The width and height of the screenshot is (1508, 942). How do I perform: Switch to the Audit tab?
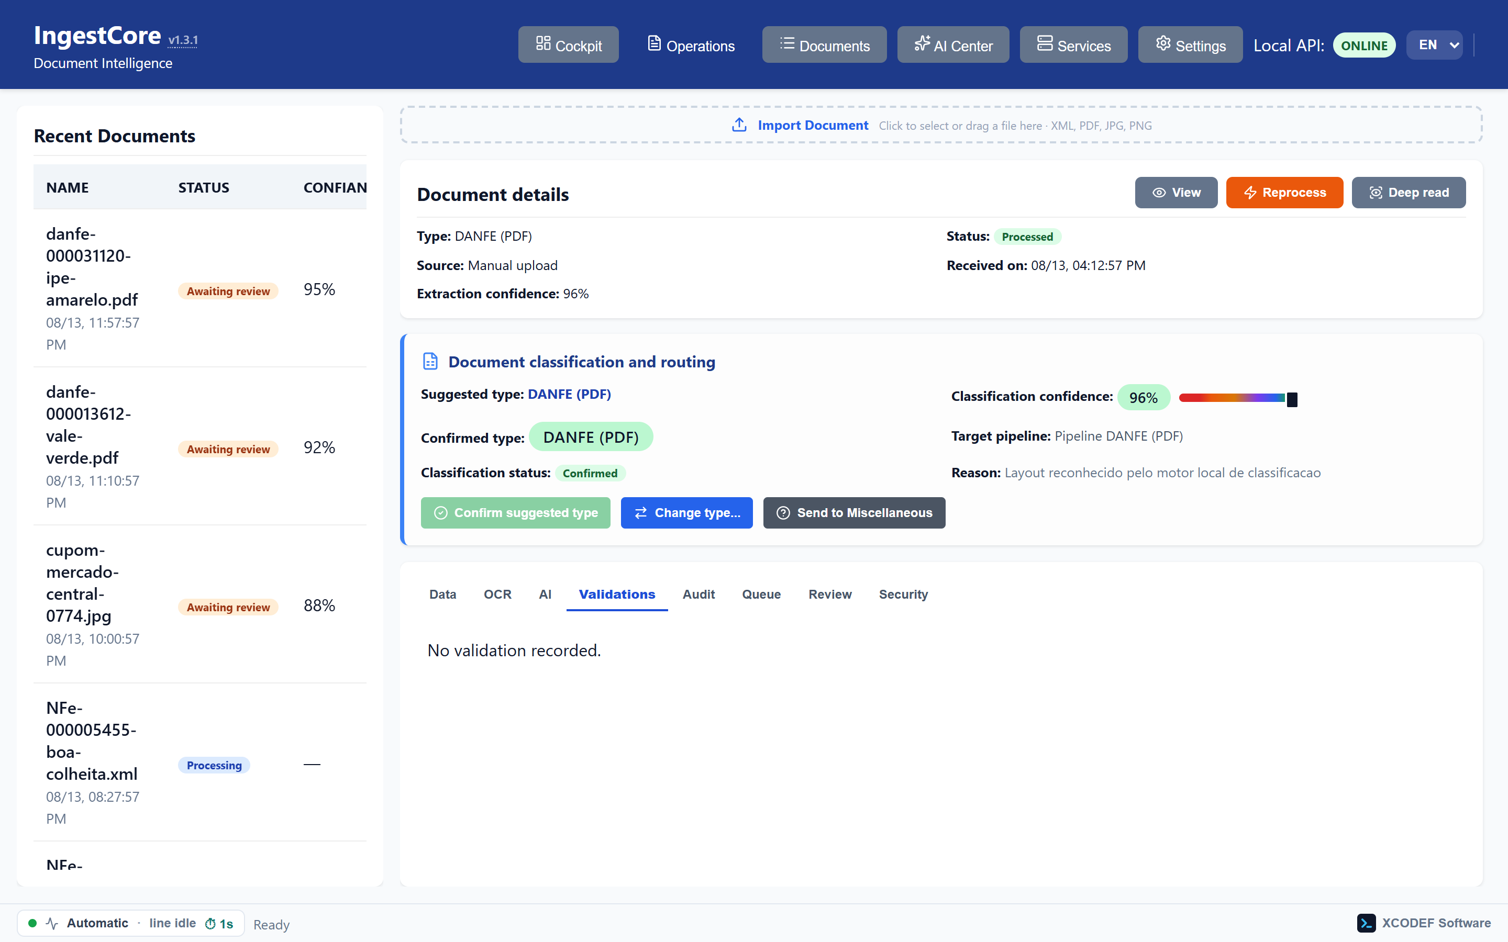click(698, 594)
